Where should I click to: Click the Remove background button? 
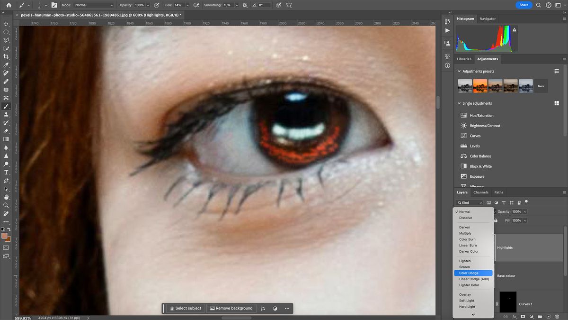(231, 308)
